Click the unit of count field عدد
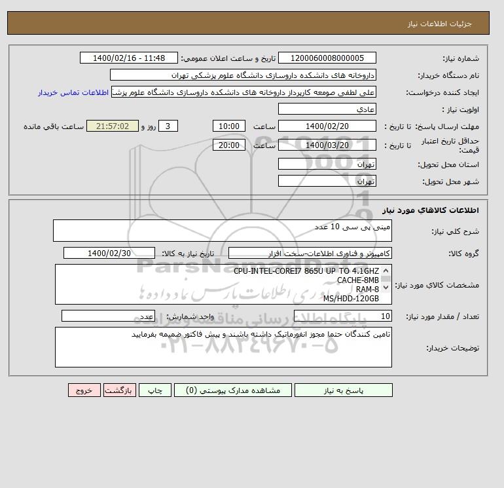 coord(108,316)
